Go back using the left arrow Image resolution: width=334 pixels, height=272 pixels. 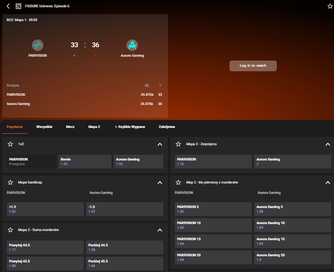8,6
